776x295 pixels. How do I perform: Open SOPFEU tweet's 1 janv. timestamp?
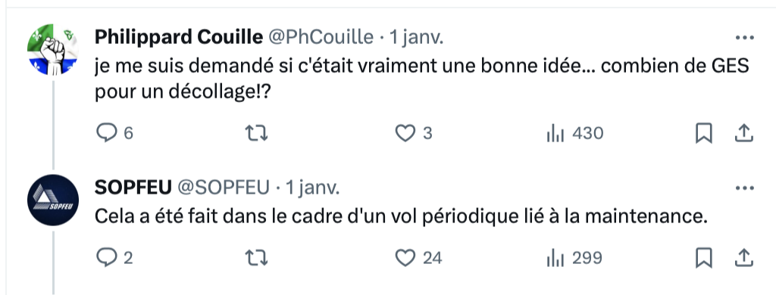click(x=311, y=188)
